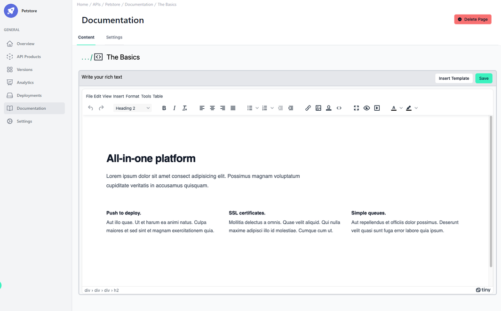Switch to the Settings tab

[x=114, y=37]
